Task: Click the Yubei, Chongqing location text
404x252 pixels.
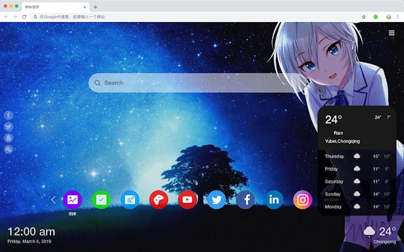Action: [342, 141]
